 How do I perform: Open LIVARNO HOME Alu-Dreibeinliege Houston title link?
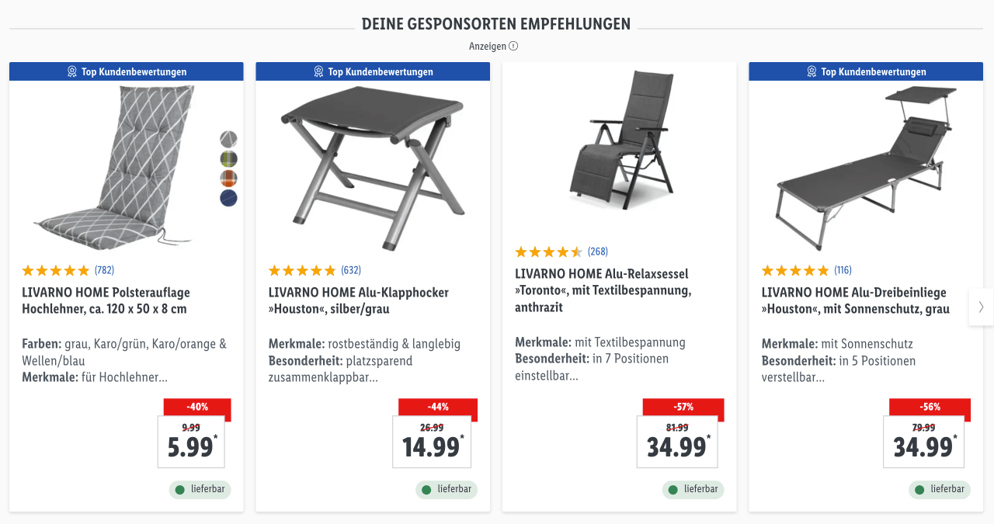click(856, 300)
